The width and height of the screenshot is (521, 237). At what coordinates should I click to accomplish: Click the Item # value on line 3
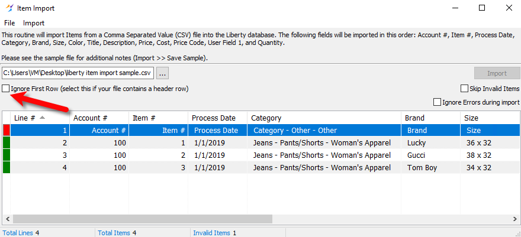click(158, 155)
